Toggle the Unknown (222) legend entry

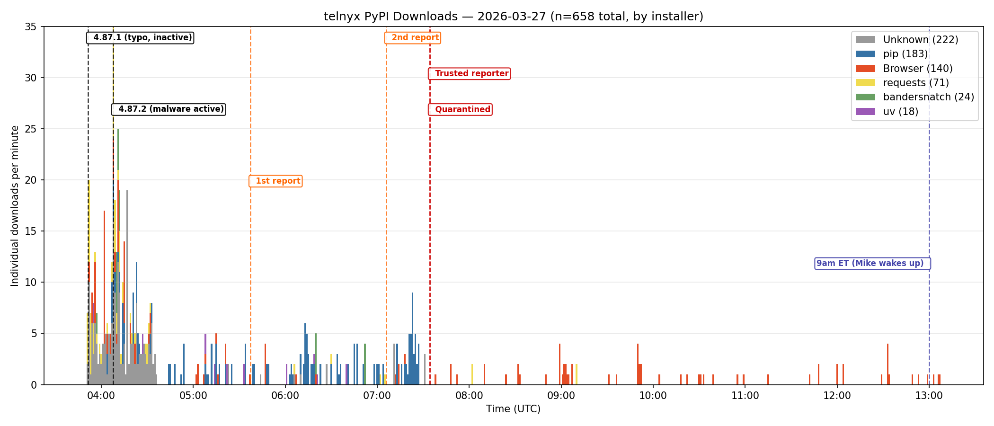point(921,40)
